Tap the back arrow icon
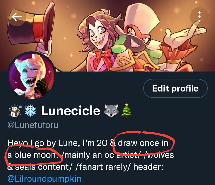 [x=17, y=17]
